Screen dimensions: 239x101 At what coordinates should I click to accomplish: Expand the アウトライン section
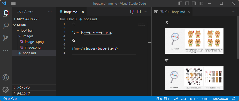coord(34,88)
